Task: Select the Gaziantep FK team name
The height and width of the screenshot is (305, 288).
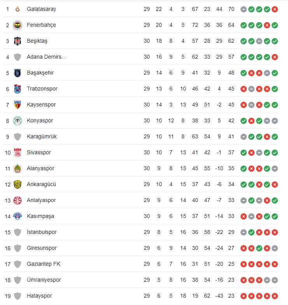Action: tap(44, 264)
